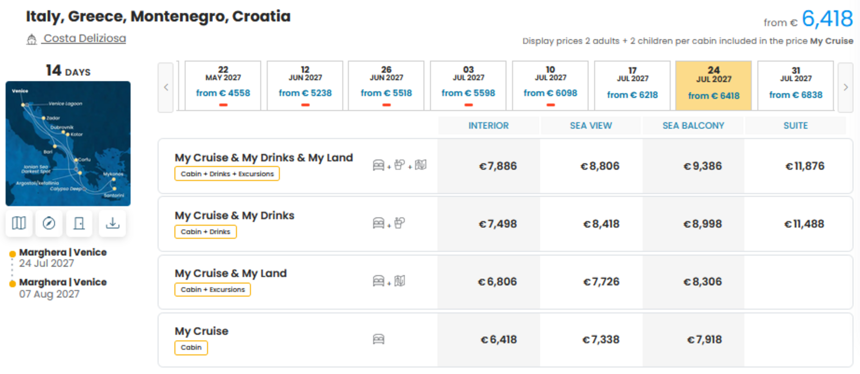Click the cabin bed icon in the My Cruise row
The image size is (860, 374).
coord(378,339)
